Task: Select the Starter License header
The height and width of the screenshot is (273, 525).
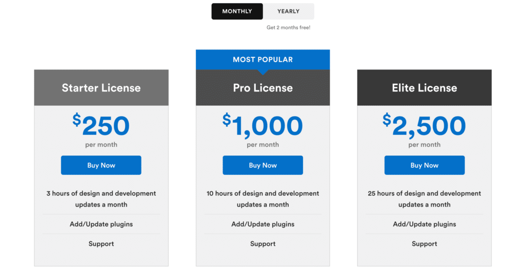Action: [101, 88]
